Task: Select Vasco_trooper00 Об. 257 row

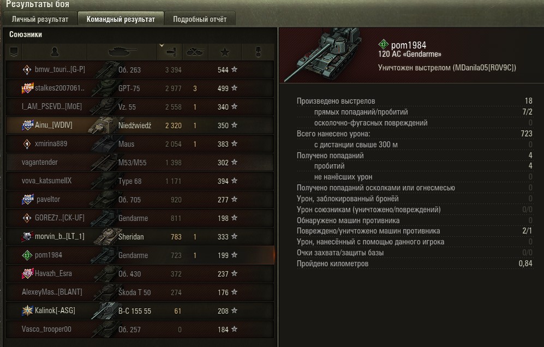Action: (140, 330)
